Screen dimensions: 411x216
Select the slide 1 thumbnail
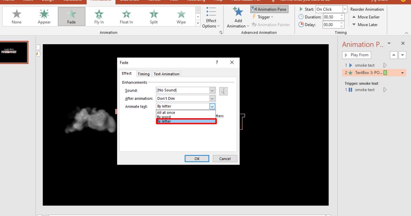click(14, 52)
